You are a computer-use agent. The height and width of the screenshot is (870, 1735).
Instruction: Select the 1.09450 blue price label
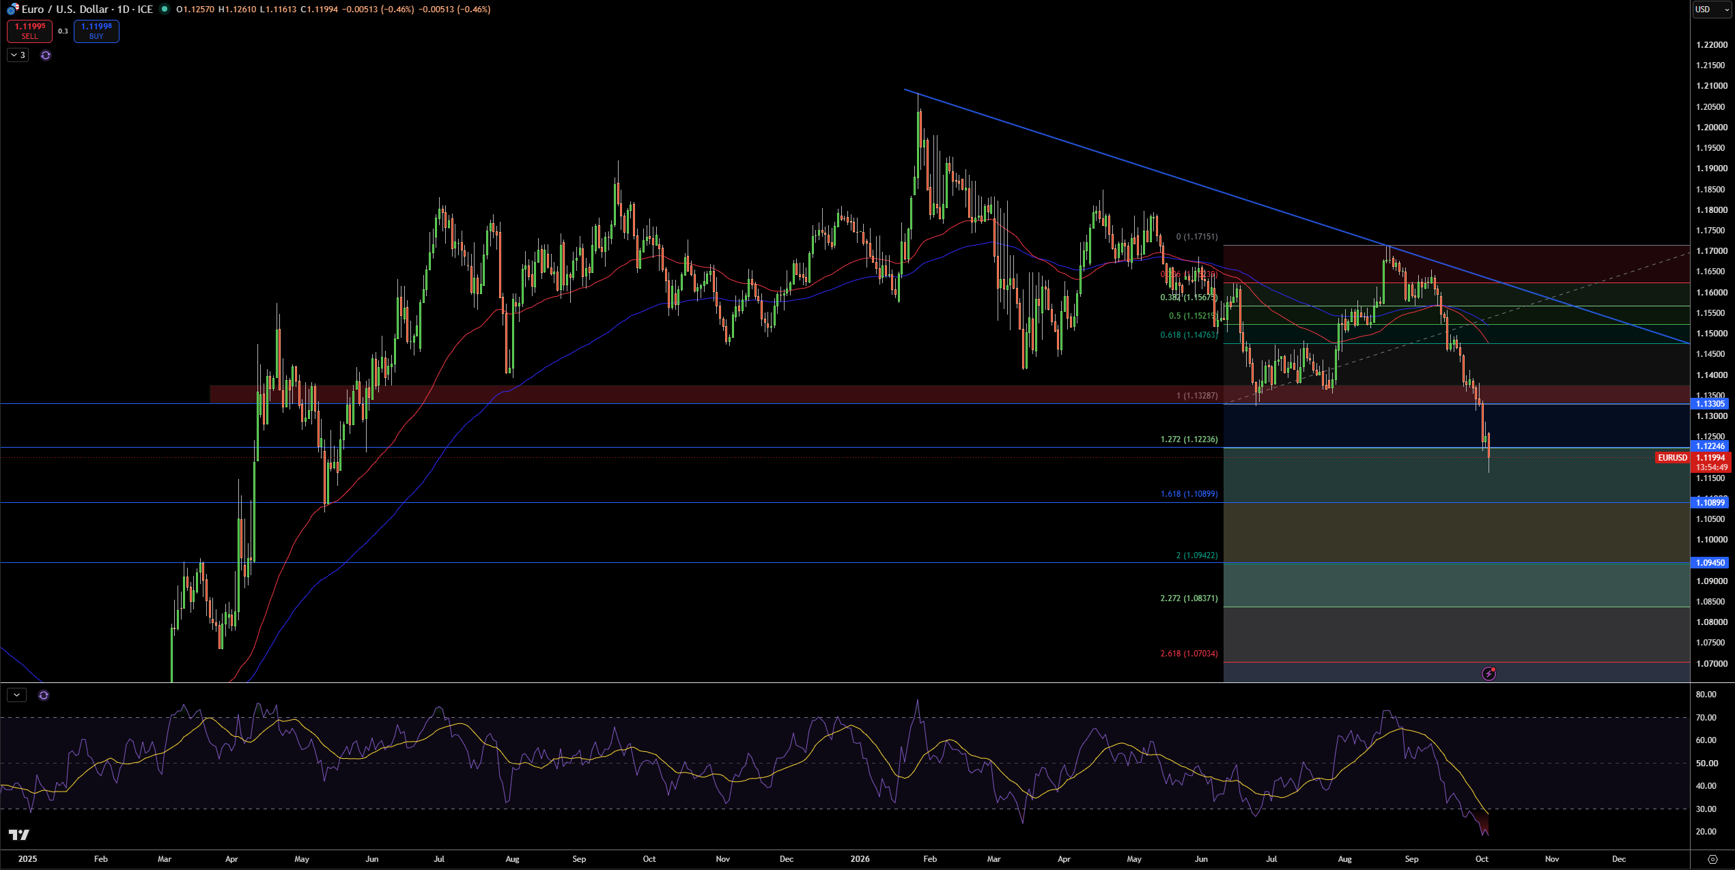[1710, 563]
